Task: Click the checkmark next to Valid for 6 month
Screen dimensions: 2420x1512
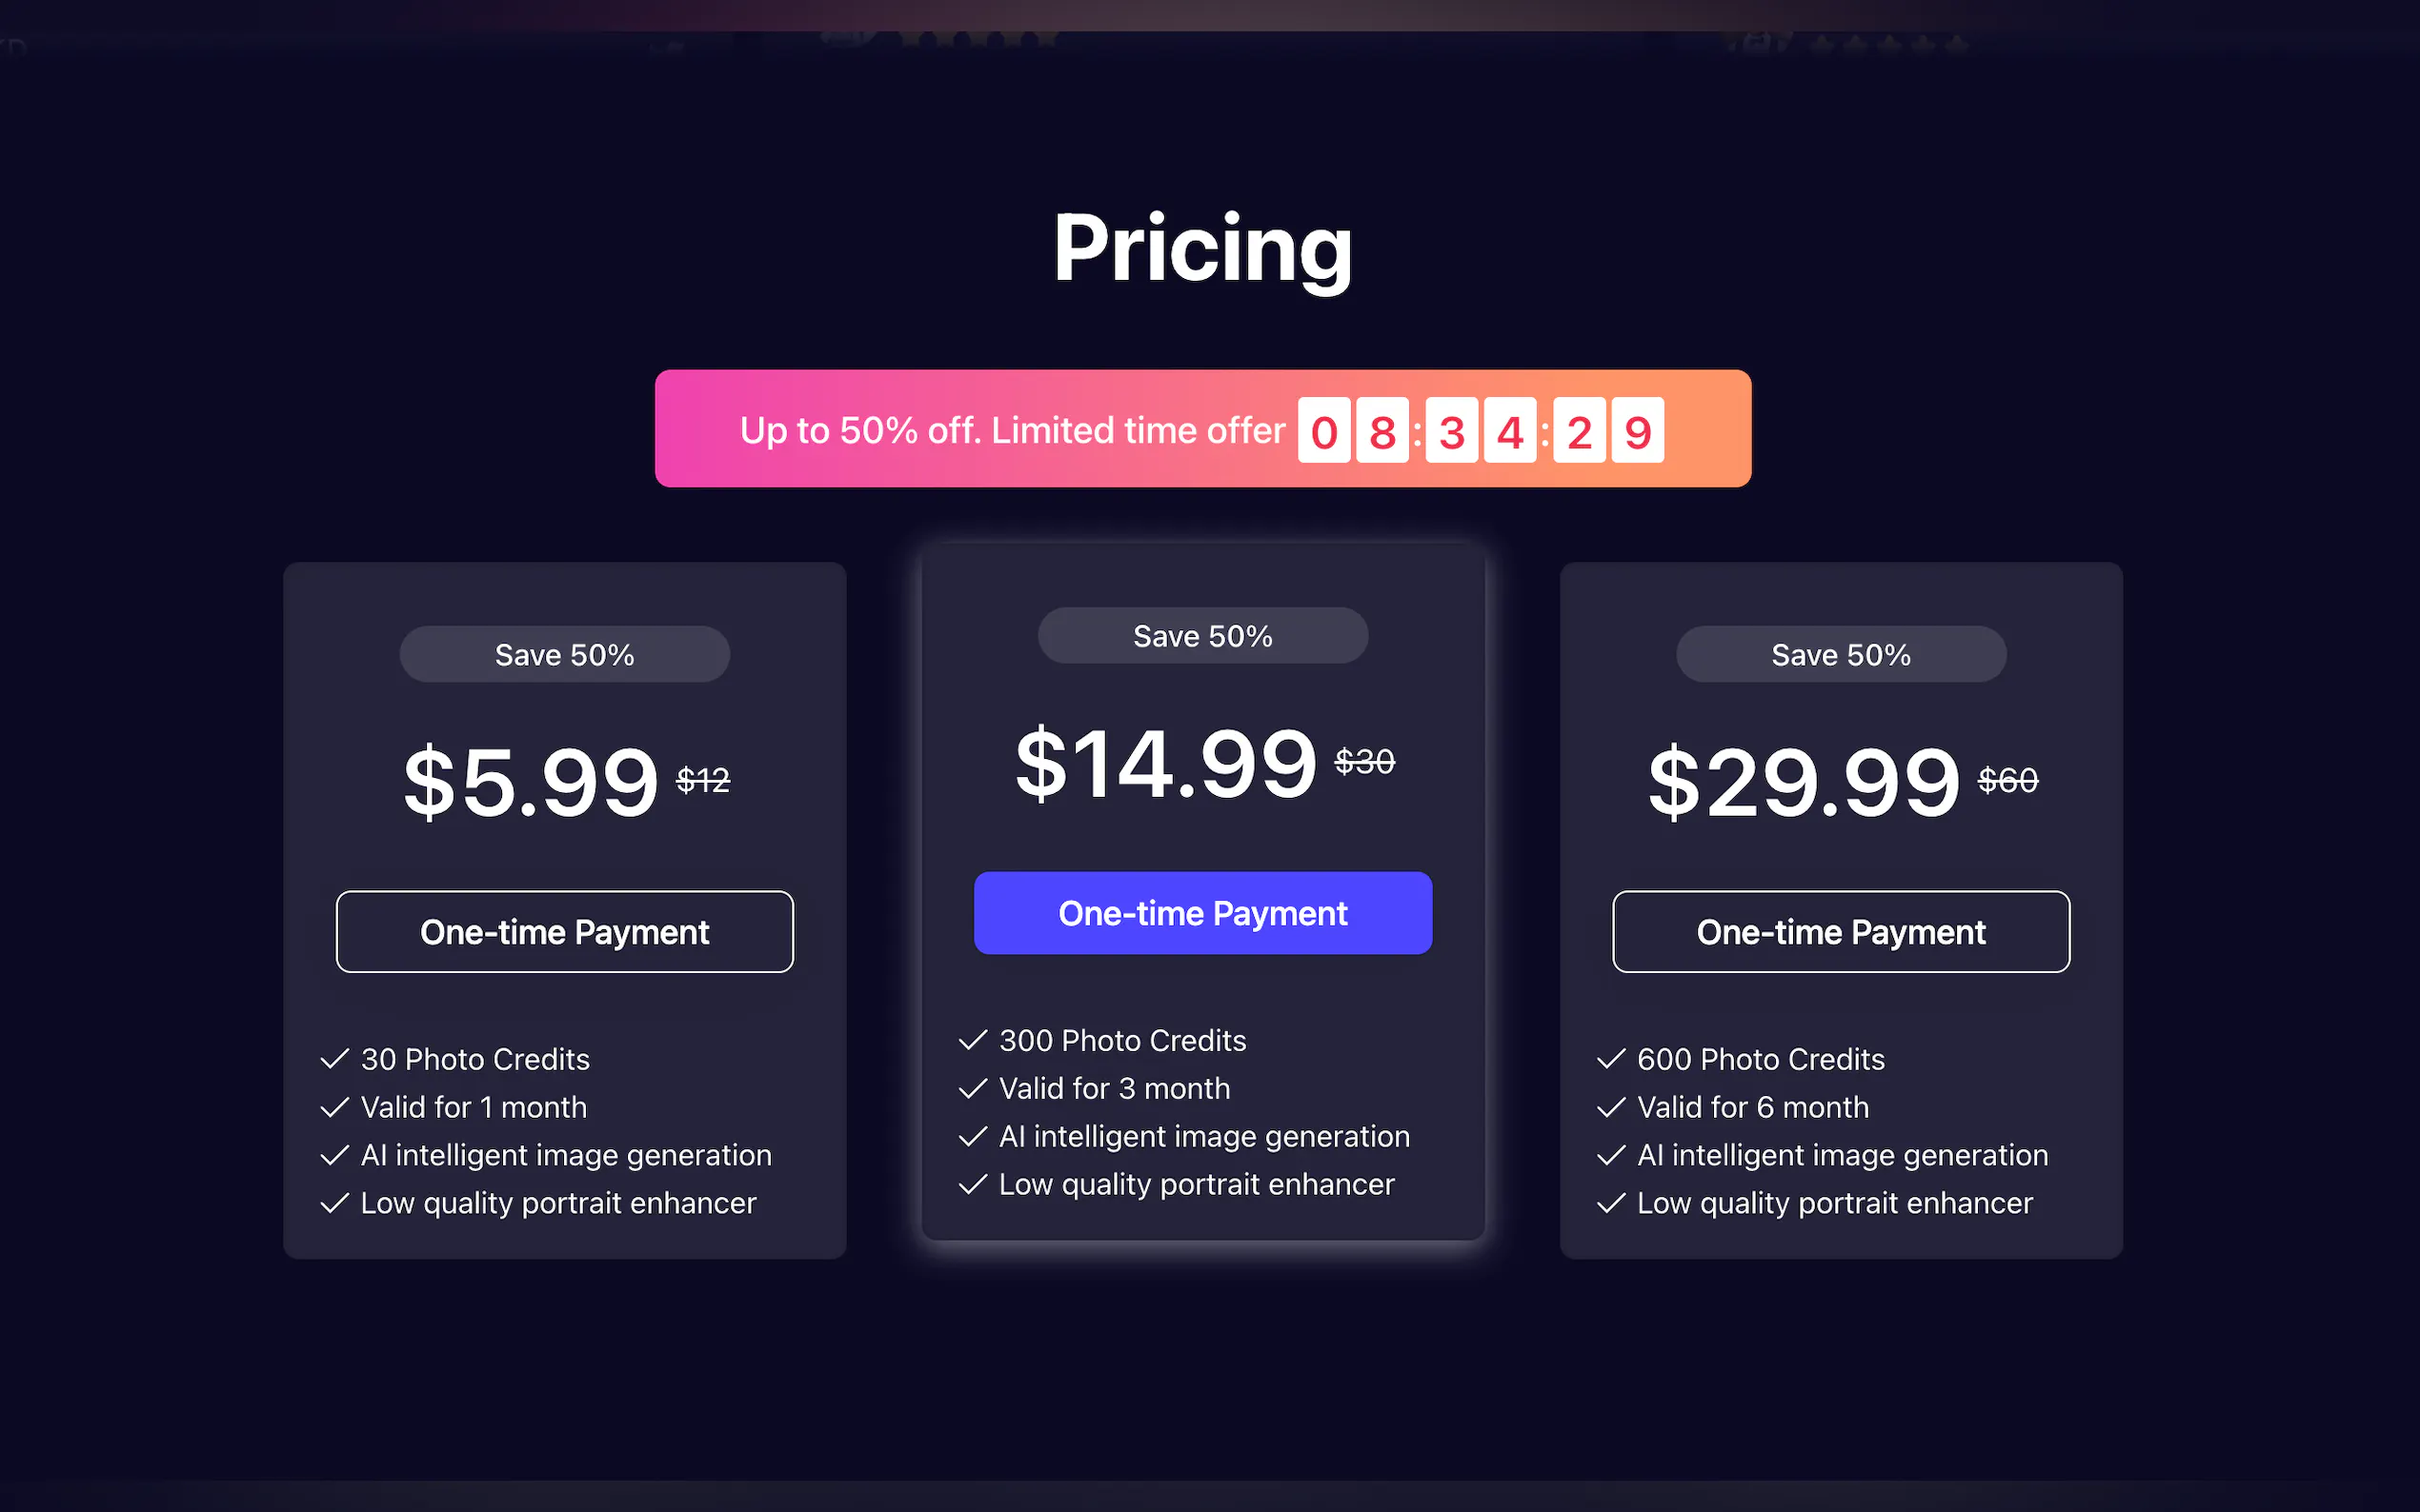Action: pos(1611,1107)
